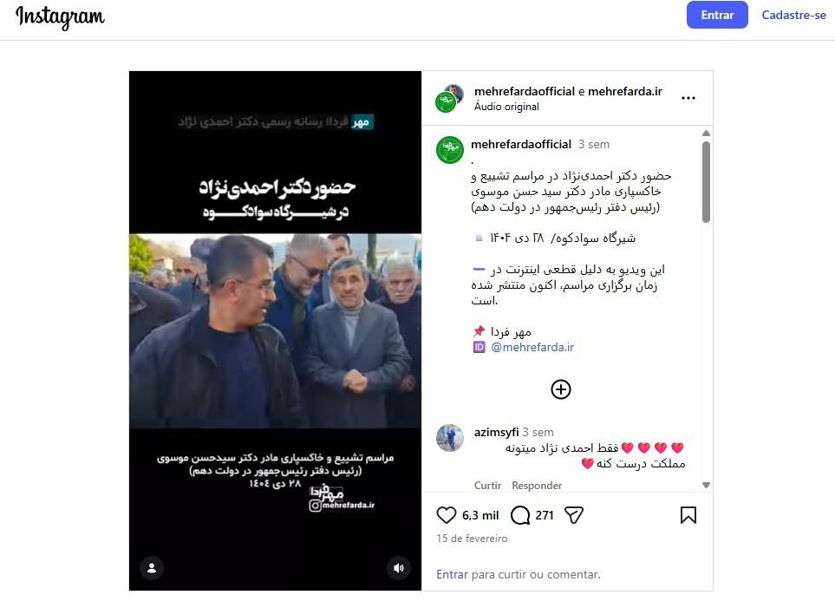The width and height of the screenshot is (835, 614).
Task: Like the post with heart icon
Action: pyautogui.click(x=447, y=515)
